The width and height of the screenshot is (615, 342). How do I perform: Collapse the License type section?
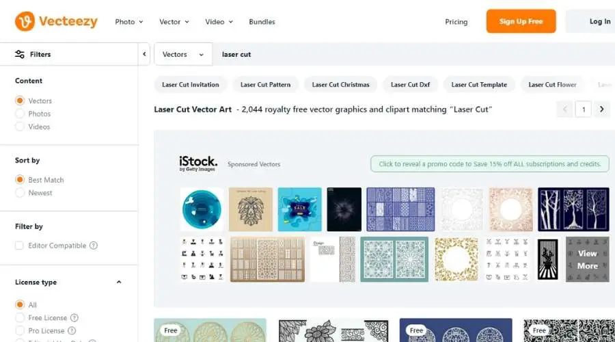[119, 282]
